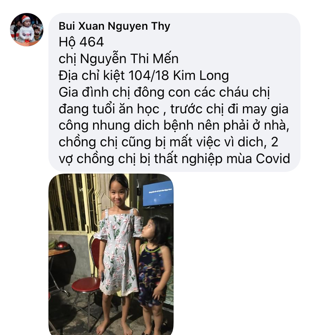
Task: Click the commenter name Bui Xuan Nguyen Thy
Action: tap(114, 26)
